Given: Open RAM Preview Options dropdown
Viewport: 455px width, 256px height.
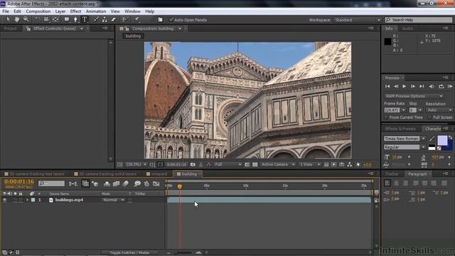Looking at the screenshot, I should coord(414,96).
